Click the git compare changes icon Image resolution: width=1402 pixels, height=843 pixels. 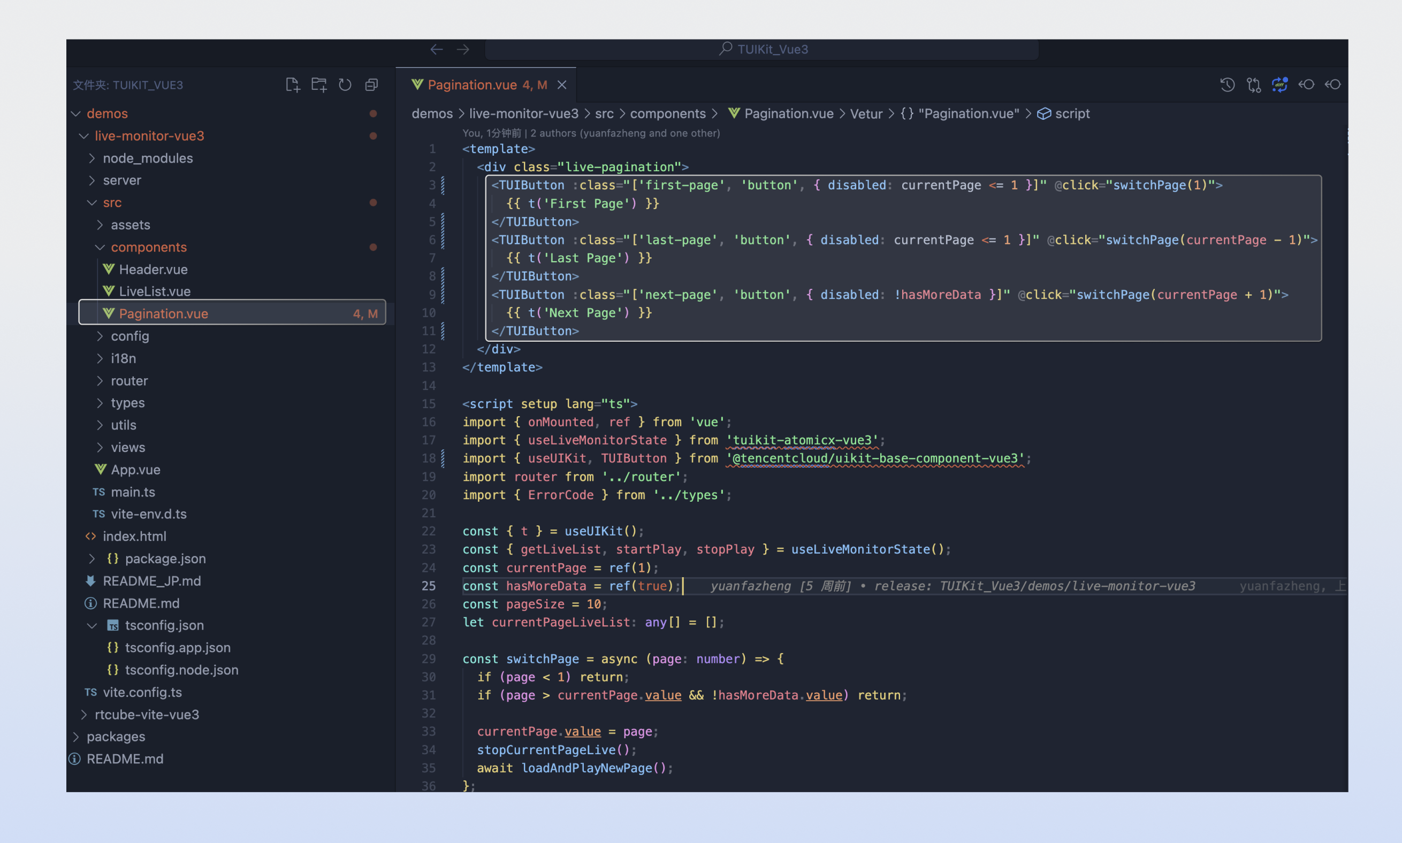click(x=1254, y=85)
